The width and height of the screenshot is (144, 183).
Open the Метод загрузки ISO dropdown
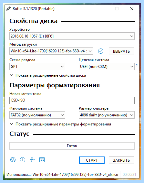coord(51,51)
